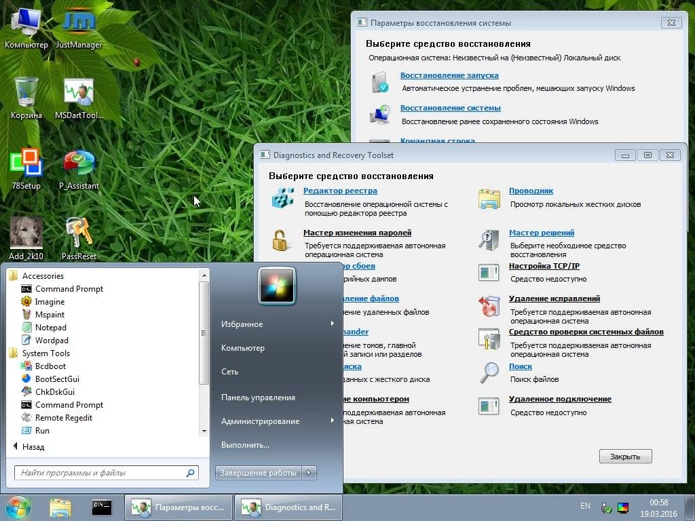Screen dimensions: 695x521
Task: Click the programs list scroll down arrow
Action: click(204, 431)
